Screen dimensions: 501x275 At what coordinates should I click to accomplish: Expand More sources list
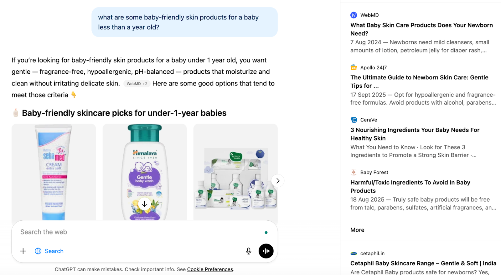(x=357, y=230)
